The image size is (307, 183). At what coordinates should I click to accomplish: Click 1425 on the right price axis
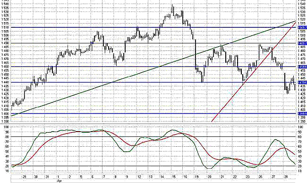click(x=302, y=94)
